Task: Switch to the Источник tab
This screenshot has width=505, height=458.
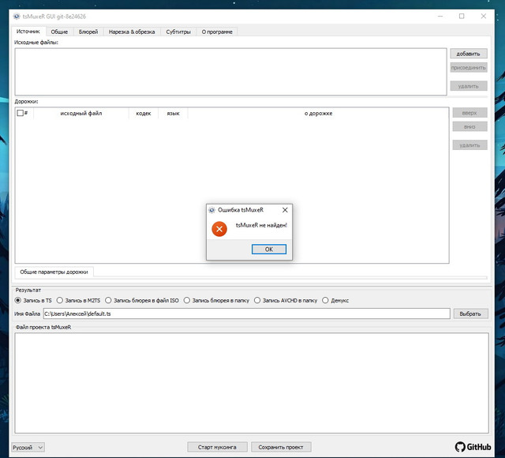Action: (x=28, y=32)
